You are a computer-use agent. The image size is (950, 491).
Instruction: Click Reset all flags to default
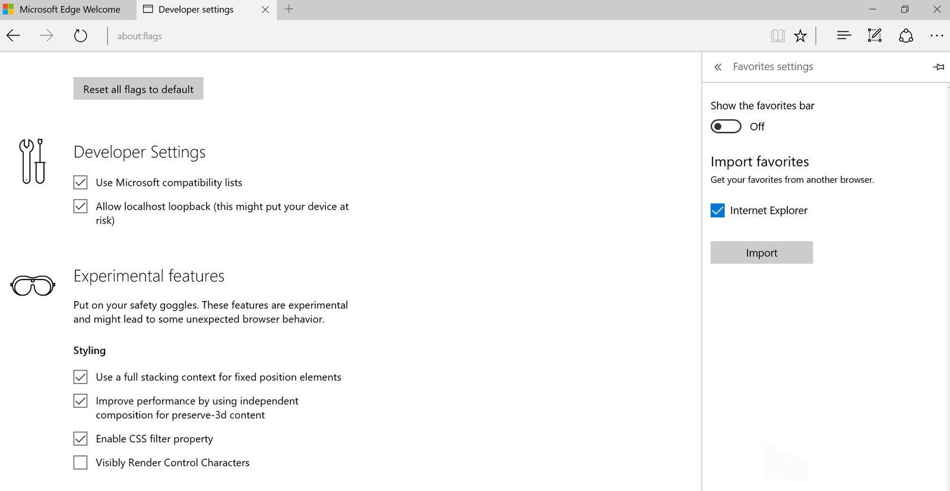click(x=138, y=89)
